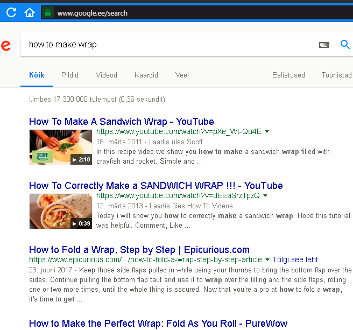Open the Veel menu

182,75
